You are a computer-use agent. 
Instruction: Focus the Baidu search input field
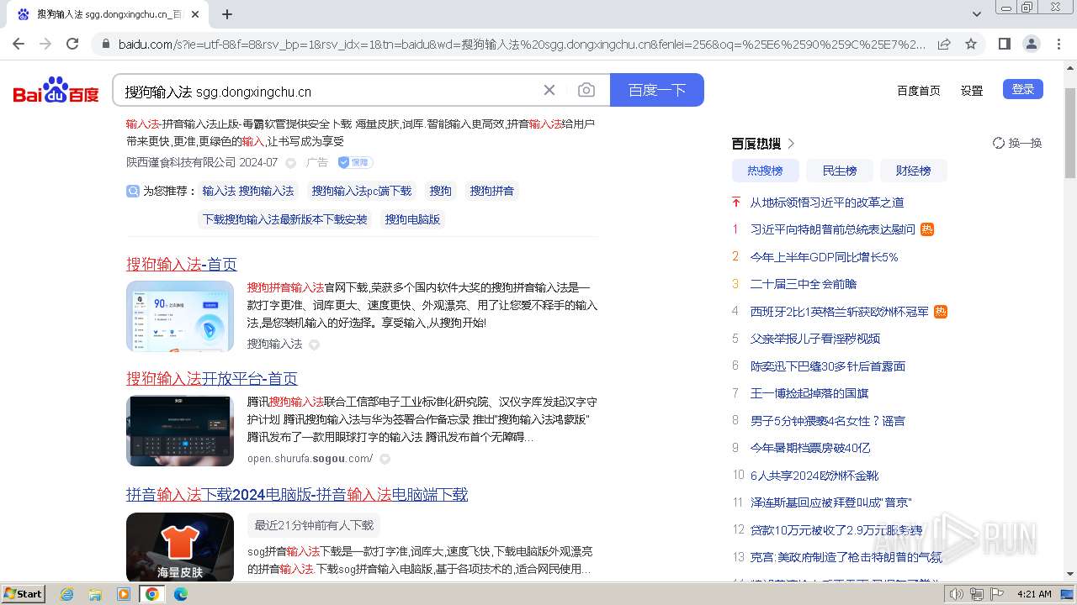(328, 91)
